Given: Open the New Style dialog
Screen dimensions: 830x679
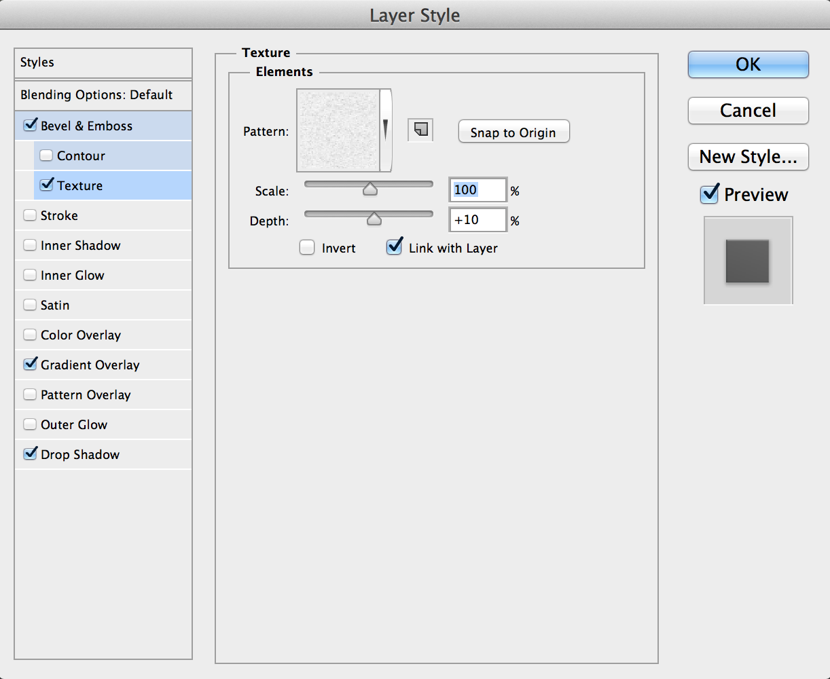Looking at the screenshot, I should tap(748, 157).
